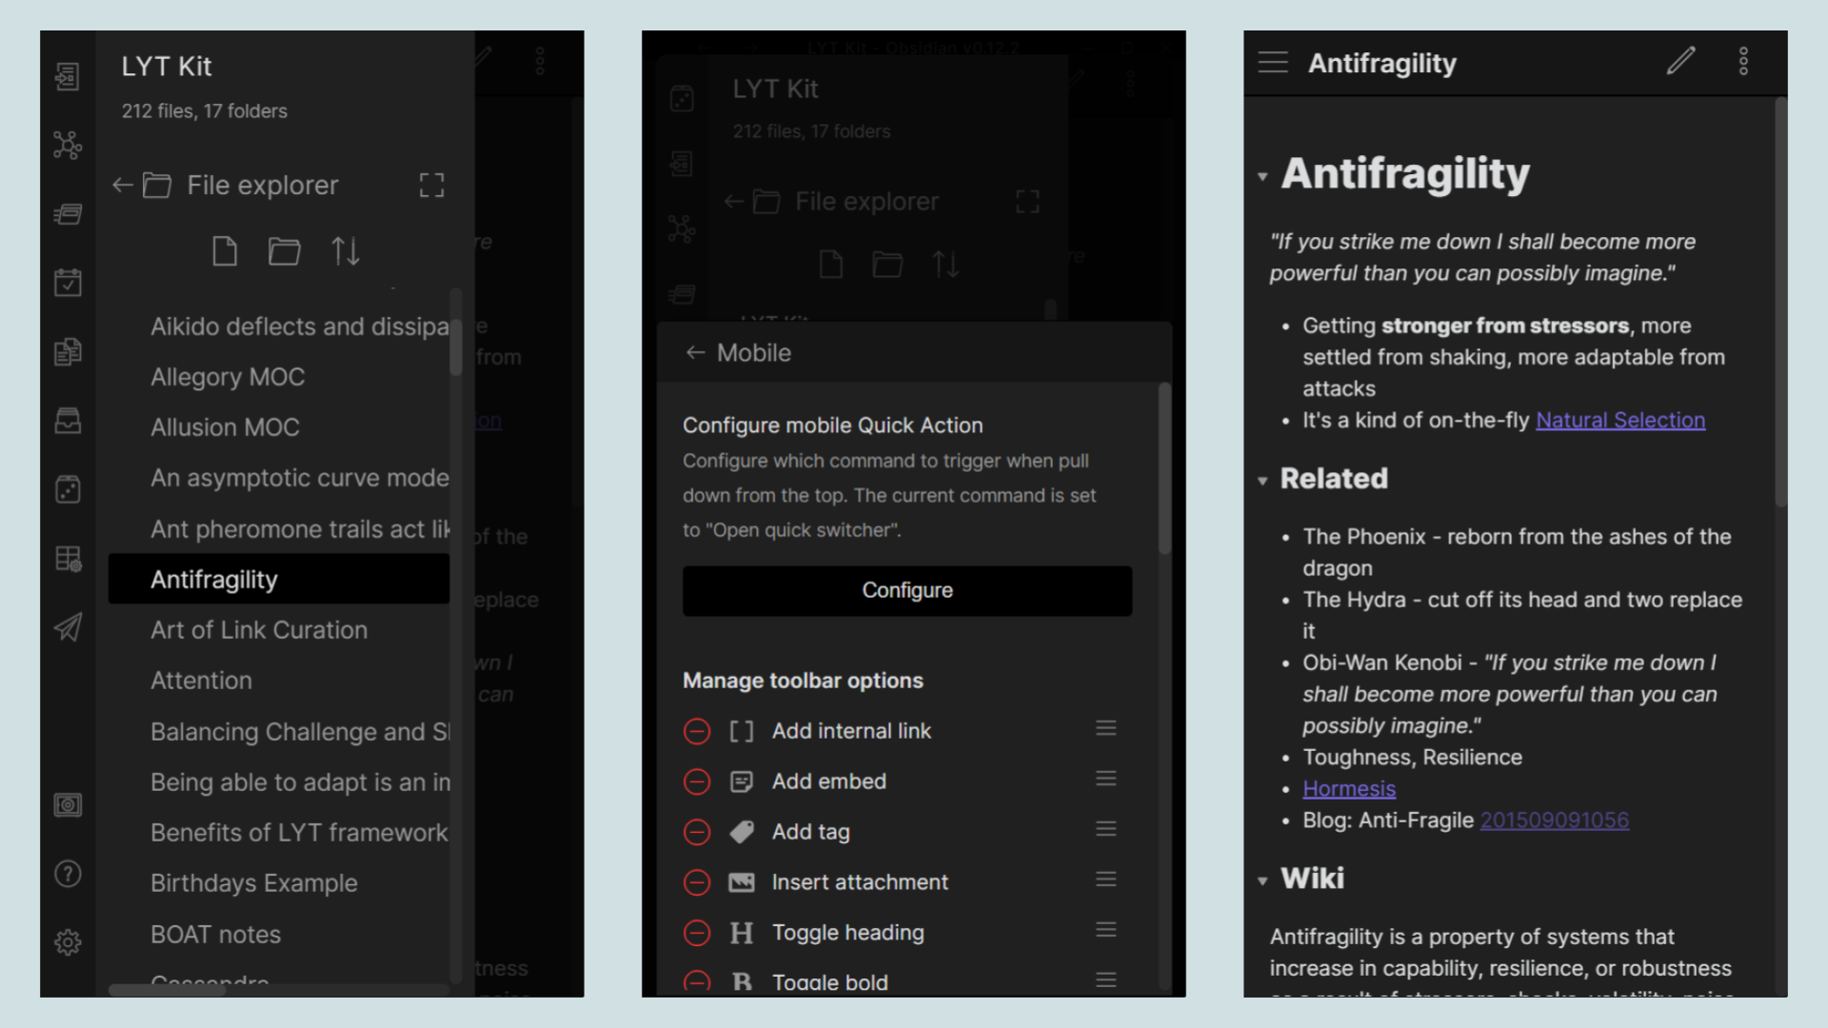Open graph view from left sidebar

tap(68, 145)
